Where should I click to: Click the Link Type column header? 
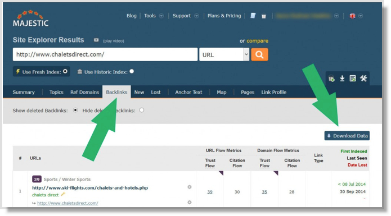(318, 158)
